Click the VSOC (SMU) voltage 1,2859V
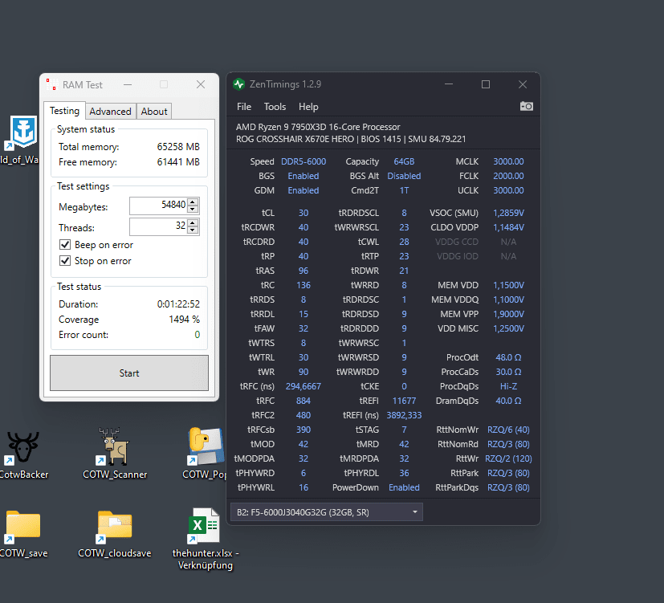 coord(508,213)
